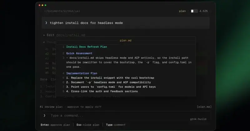Click the Quick Assessment section heading

click(79, 53)
